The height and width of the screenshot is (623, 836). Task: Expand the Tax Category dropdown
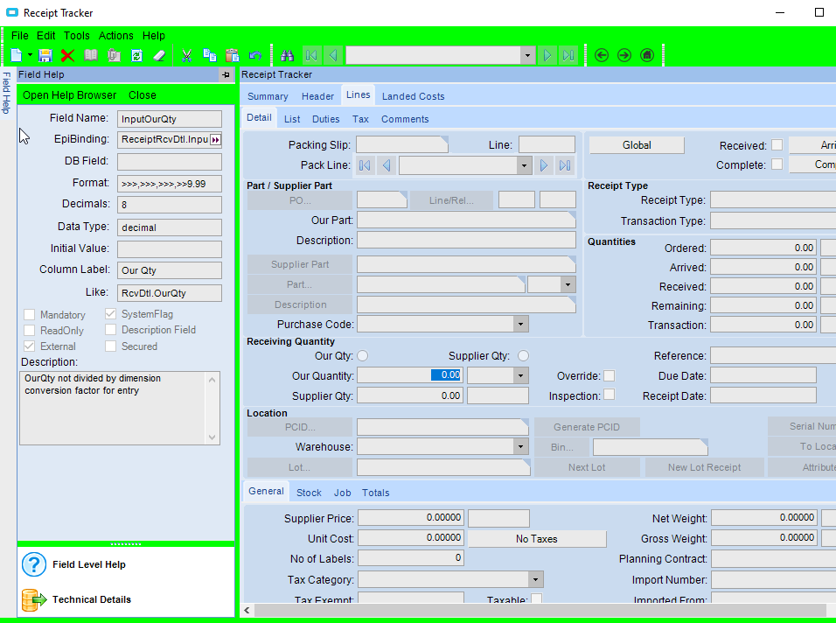(535, 579)
